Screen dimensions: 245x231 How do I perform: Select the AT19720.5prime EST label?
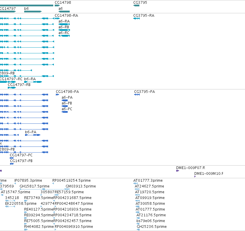point(150,192)
